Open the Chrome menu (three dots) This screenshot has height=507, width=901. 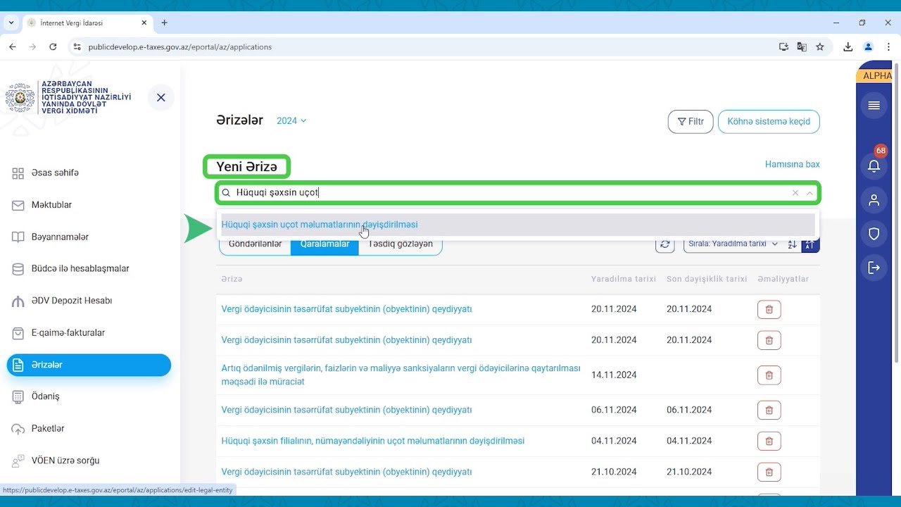(x=888, y=47)
